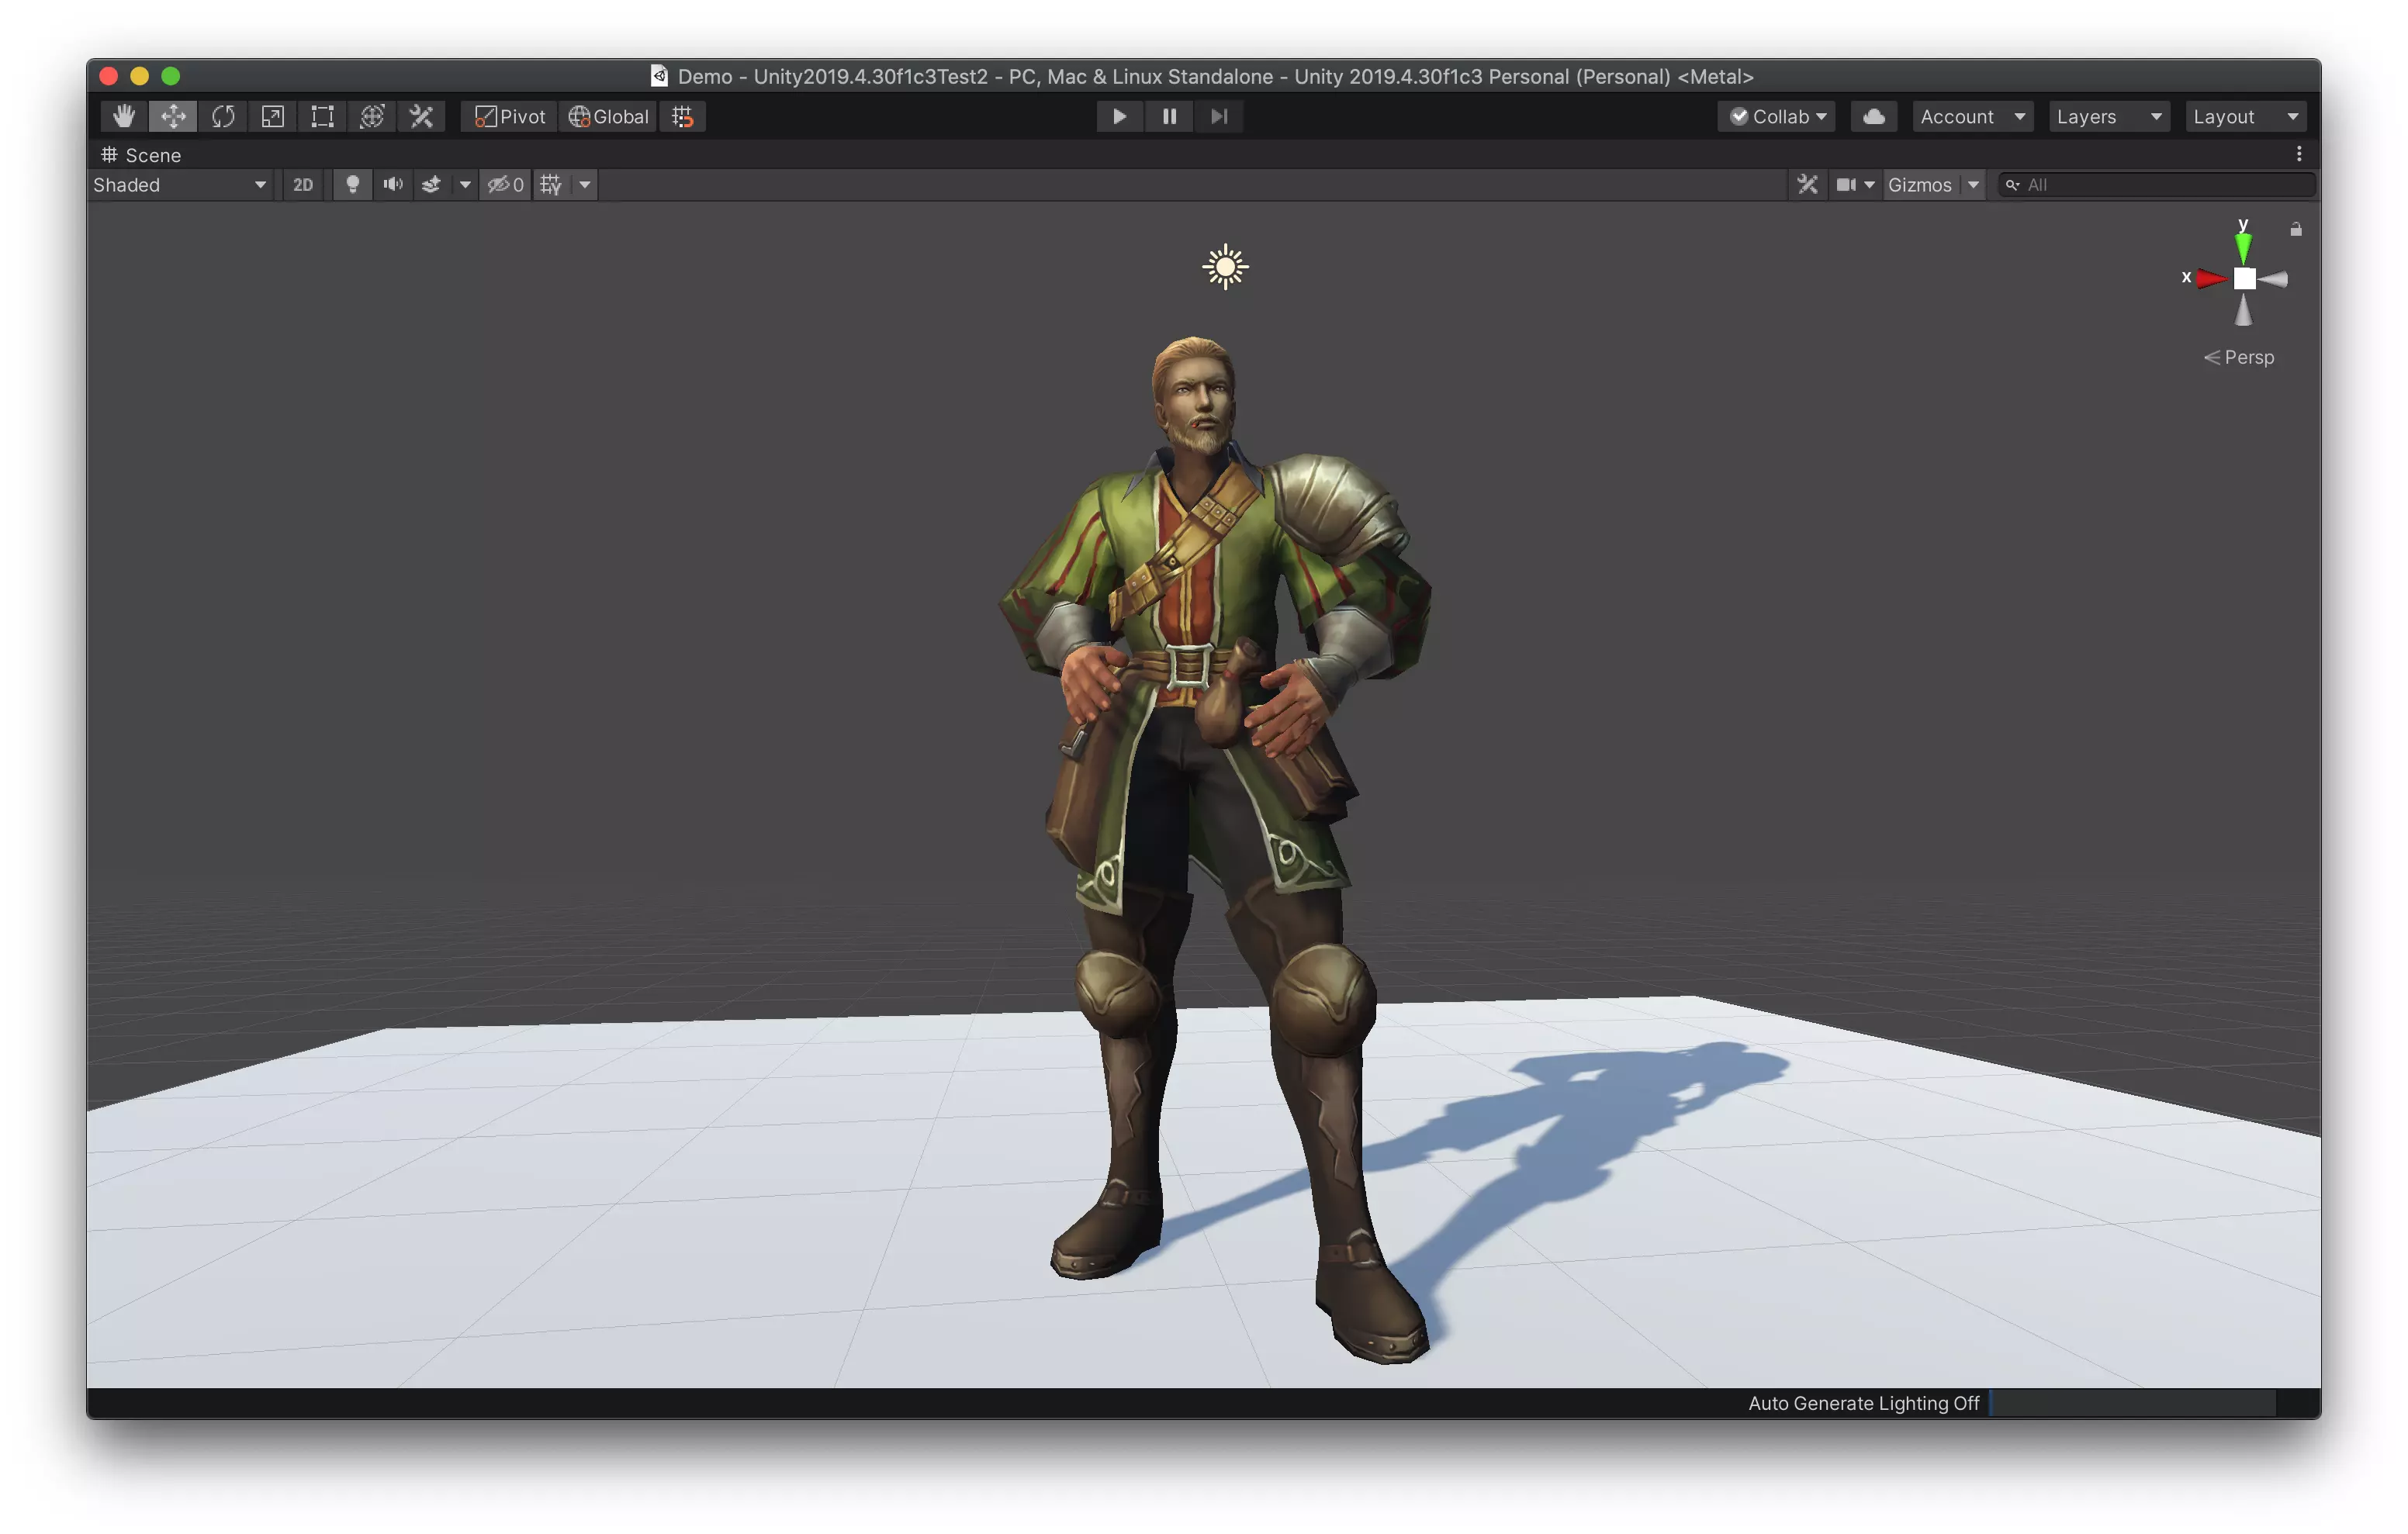Select the Rotate tool

tap(223, 116)
